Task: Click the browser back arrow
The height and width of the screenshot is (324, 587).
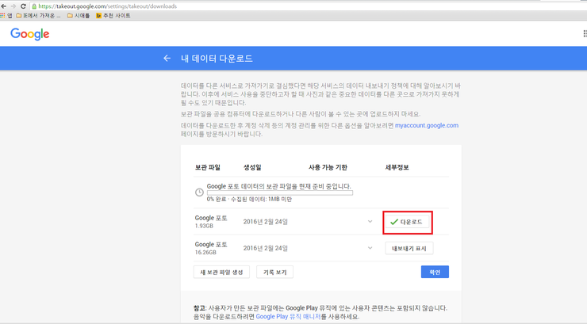Action: point(3,6)
